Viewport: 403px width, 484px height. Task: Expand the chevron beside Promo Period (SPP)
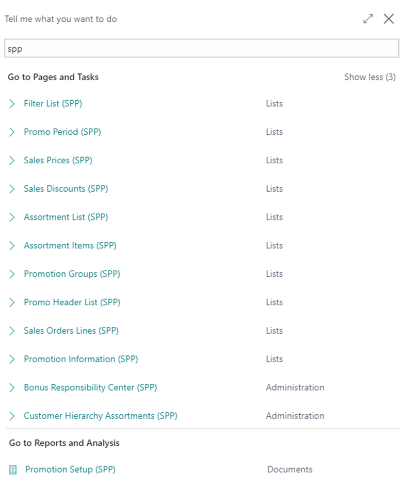tap(12, 132)
